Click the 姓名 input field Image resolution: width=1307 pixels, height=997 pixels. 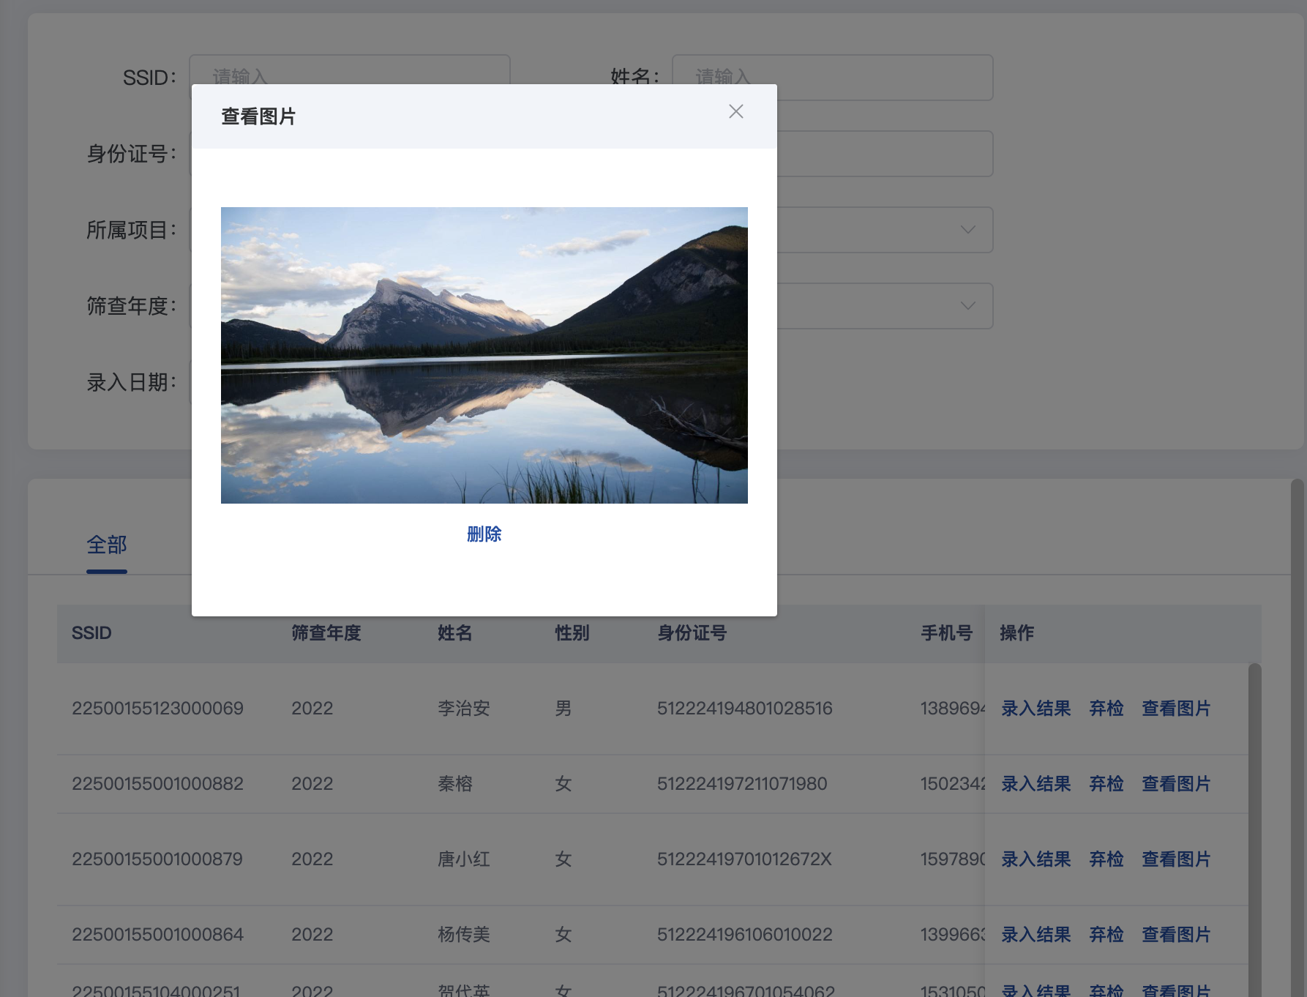click(832, 78)
